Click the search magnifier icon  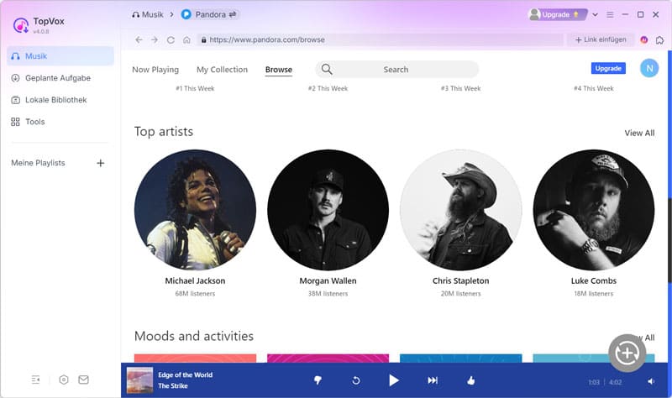pos(327,69)
